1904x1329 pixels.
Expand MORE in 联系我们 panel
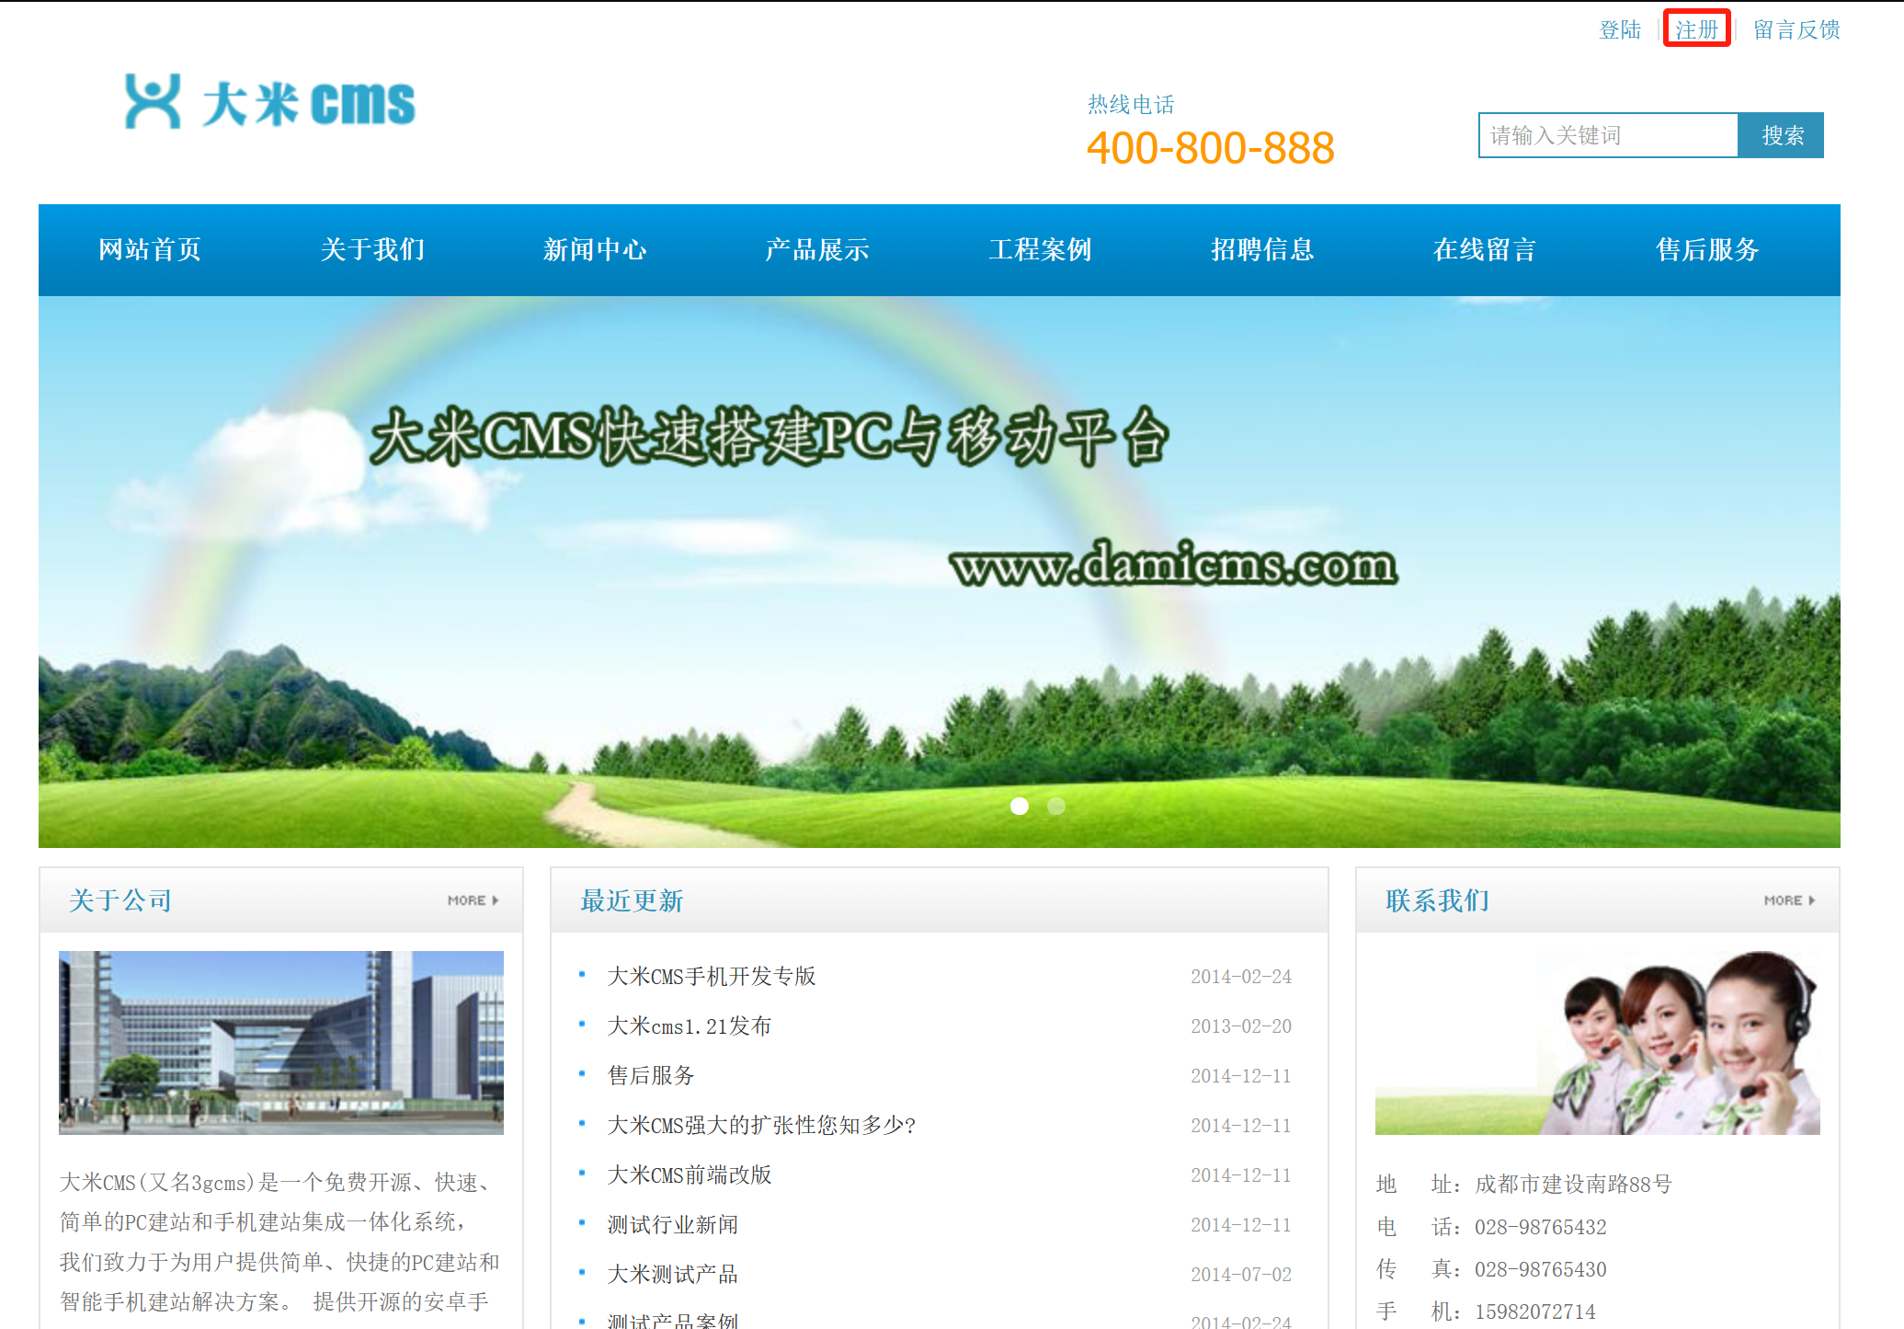coord(1788,900)
